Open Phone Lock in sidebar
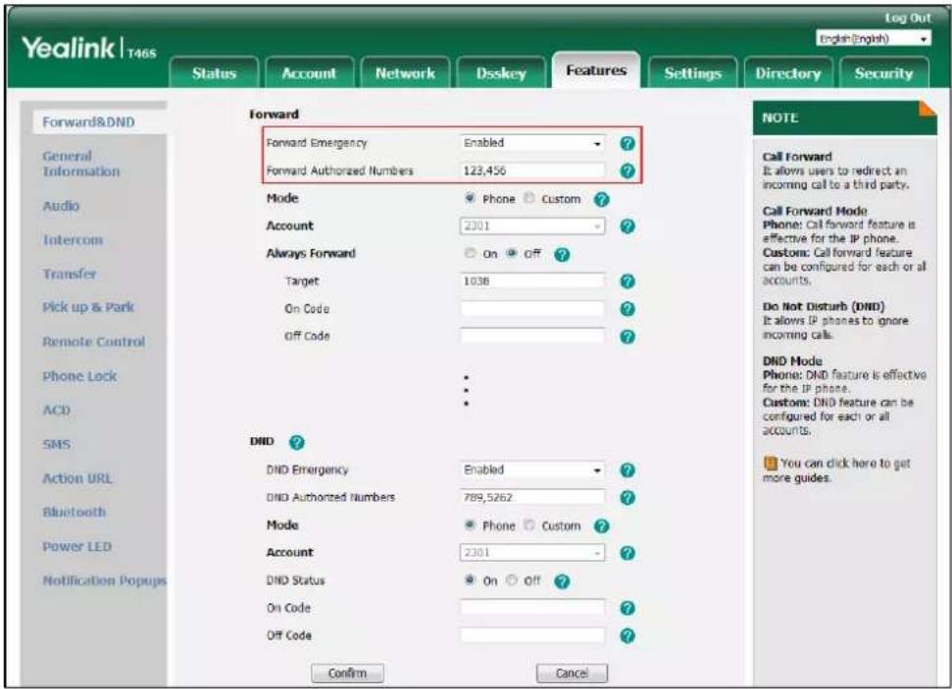 [x=79, y=376]
